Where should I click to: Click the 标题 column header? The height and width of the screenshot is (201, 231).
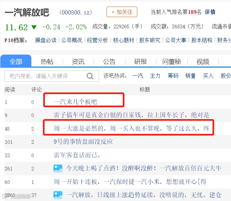[145, 89]
